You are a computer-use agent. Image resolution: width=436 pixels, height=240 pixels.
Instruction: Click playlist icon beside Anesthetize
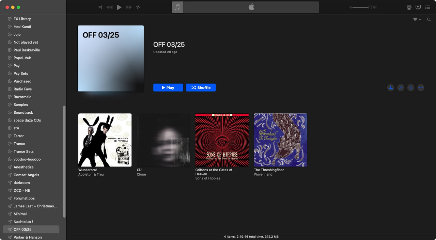tap(10, 167)
